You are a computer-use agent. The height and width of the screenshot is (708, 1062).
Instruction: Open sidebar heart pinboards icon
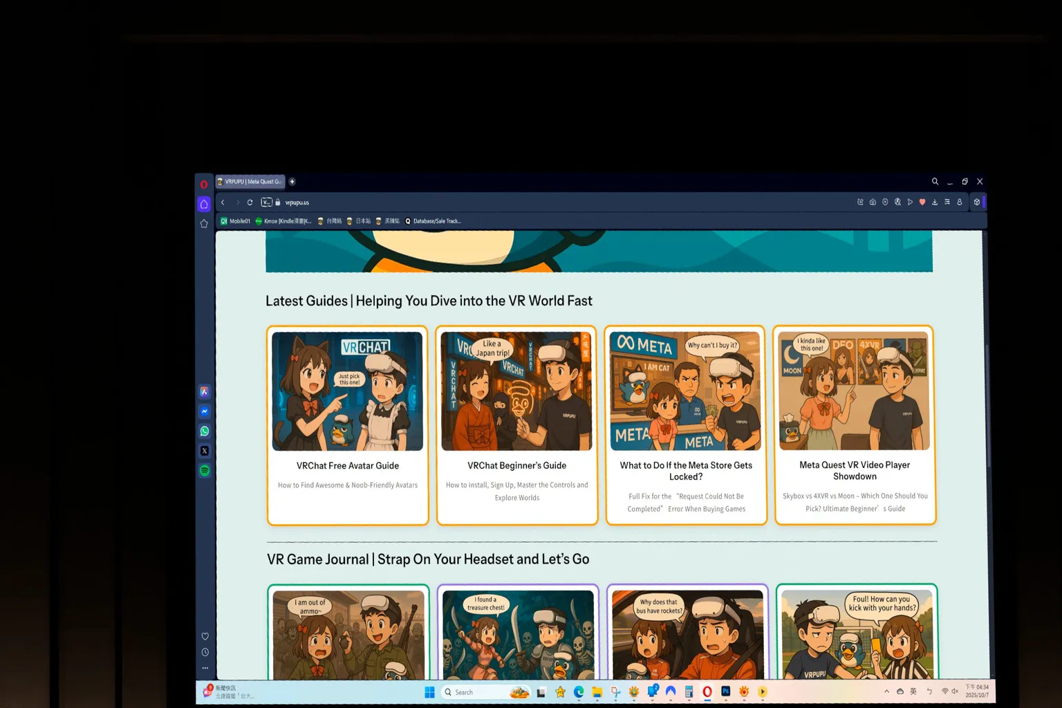click(x=205, y=636)
